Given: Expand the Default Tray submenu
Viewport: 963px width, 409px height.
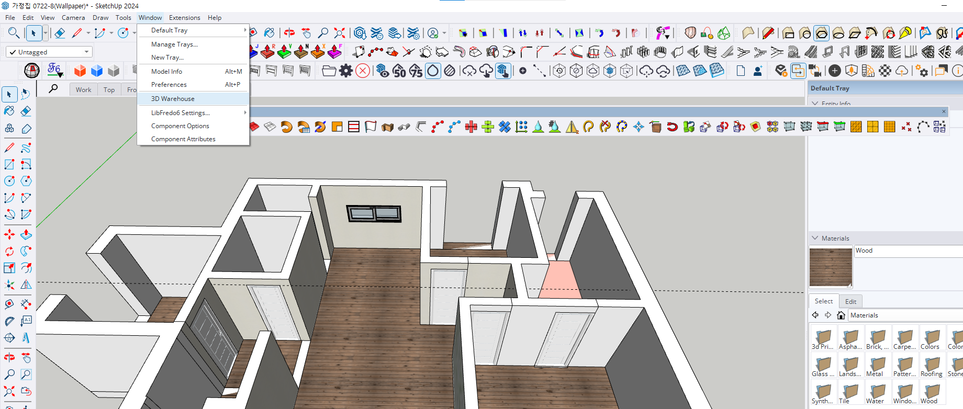Looking at the screenshot, I should point(193,30).
